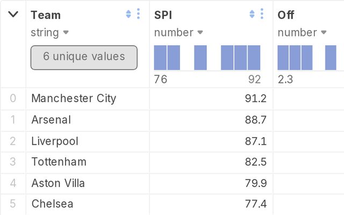Viewport: 344px width, 215px height.
Task: Change SPI column number type
Action: click(178, 33)
